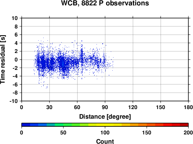Click the dark blue end of the colorbar
Viewport: 193px width, 144px height.
[x=26, y=125]
